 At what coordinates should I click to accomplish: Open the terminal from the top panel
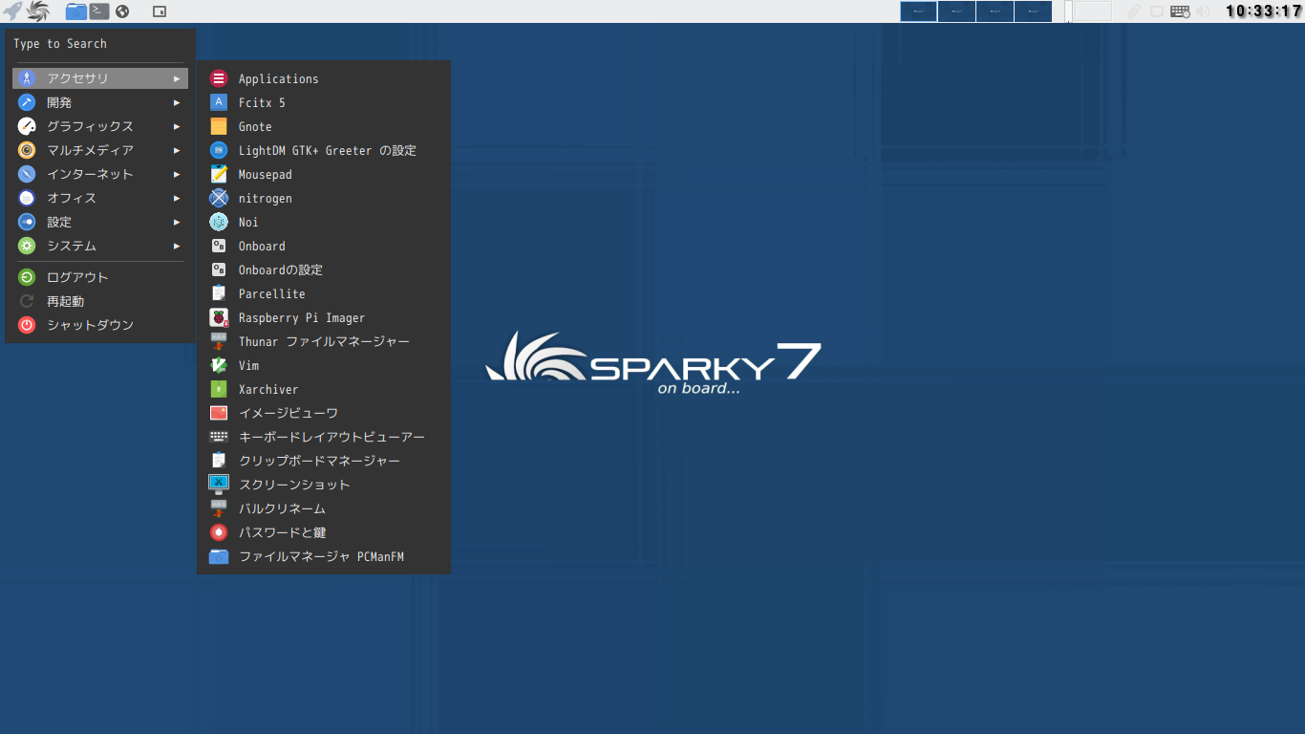click(x=99, y=11)
